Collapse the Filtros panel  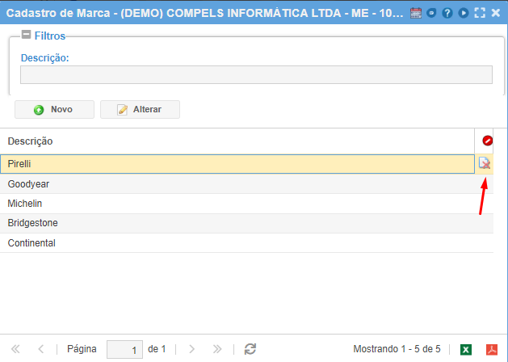coord(26,35)
